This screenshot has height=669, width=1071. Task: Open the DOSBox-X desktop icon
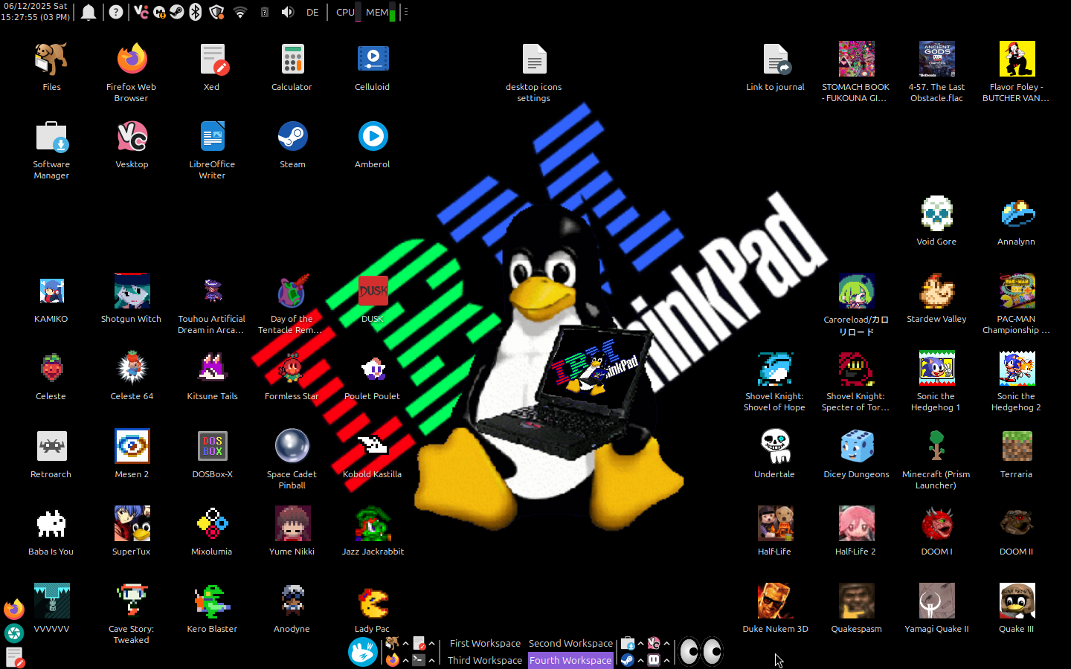(x=212, y=447)
